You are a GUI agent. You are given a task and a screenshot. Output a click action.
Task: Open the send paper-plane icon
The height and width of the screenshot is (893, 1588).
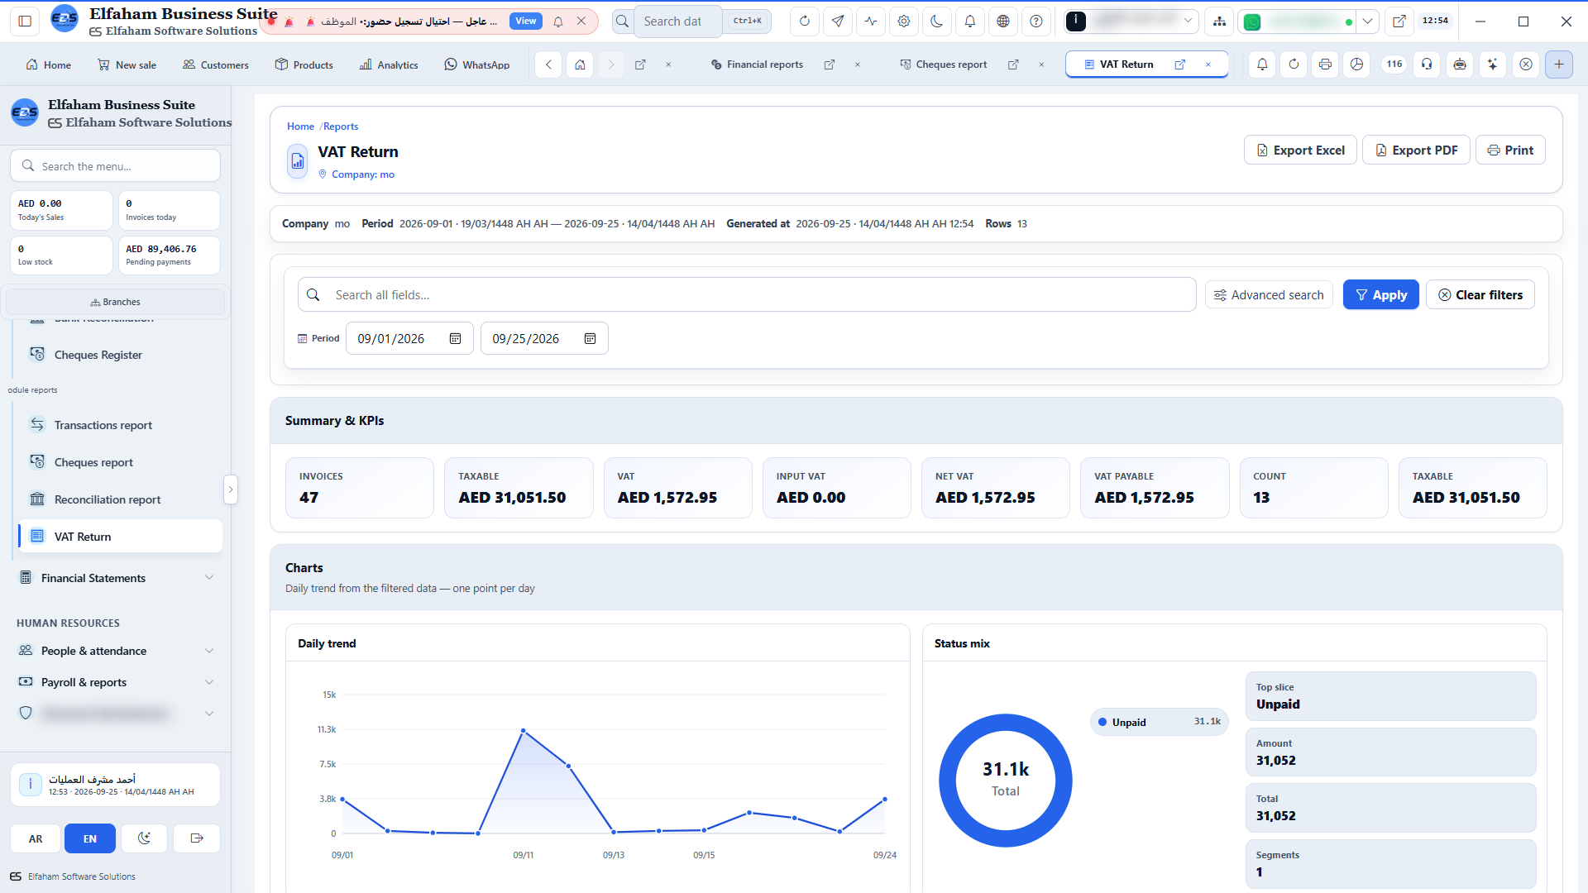(838, 21)
